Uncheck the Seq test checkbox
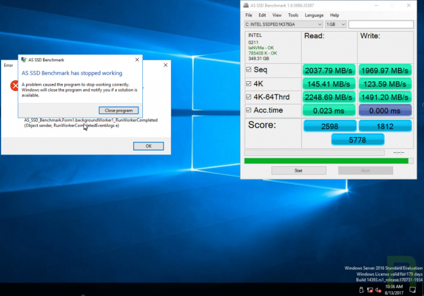 click(249, 70)
